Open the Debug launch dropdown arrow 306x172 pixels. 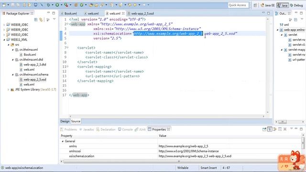point(53,5)
